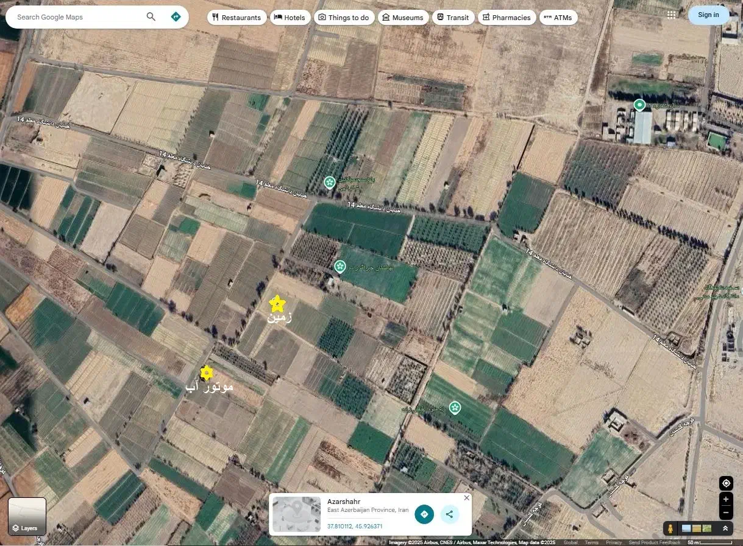Close the Azarshahr info card
Viewport: 743px width, 546px height.
[x=467, y=498]
